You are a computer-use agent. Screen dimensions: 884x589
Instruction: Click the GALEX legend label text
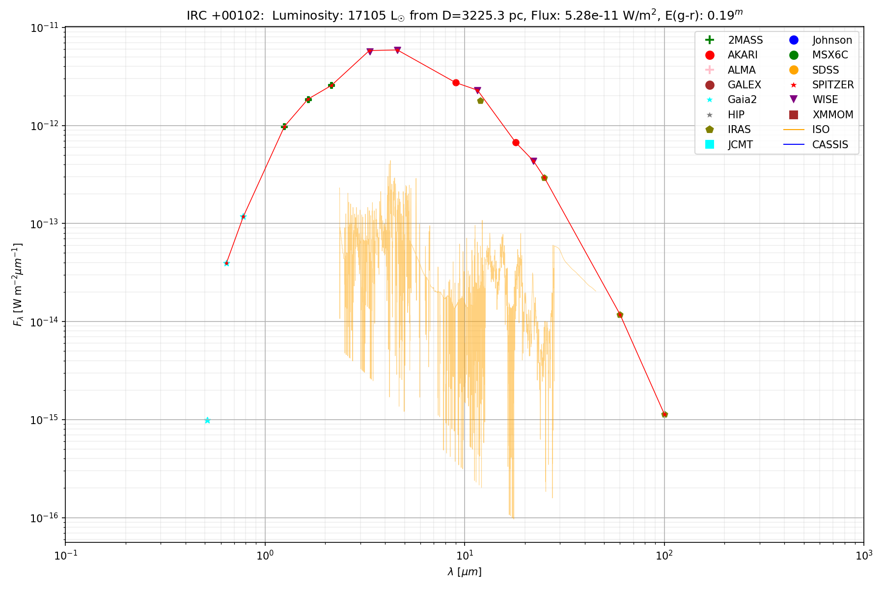point(744,85)
